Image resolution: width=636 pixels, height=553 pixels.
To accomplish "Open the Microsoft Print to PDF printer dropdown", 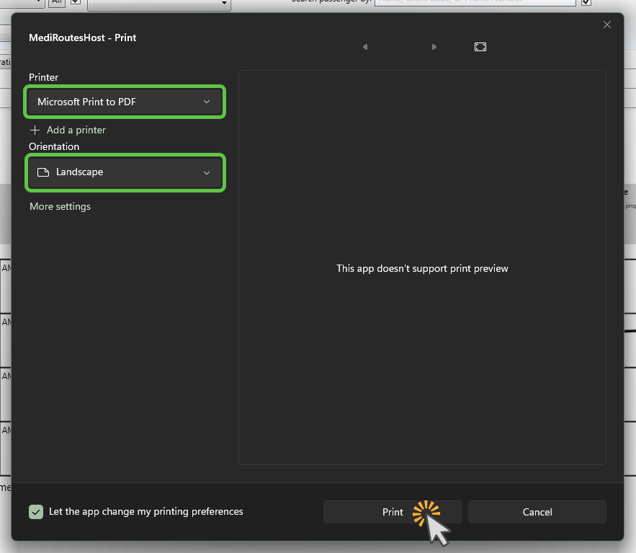I will (x=125, y=102).
